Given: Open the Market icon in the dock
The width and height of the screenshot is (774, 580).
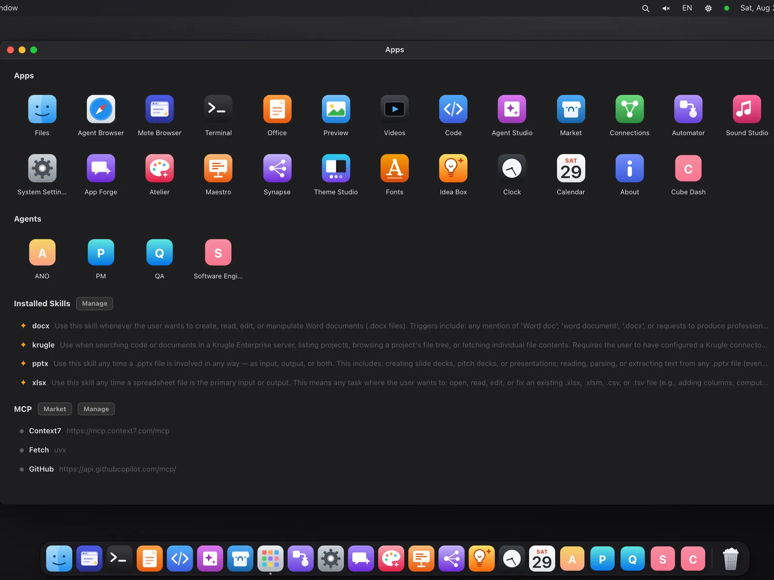Looking at the screenshot, I should [x=240, y=559].
